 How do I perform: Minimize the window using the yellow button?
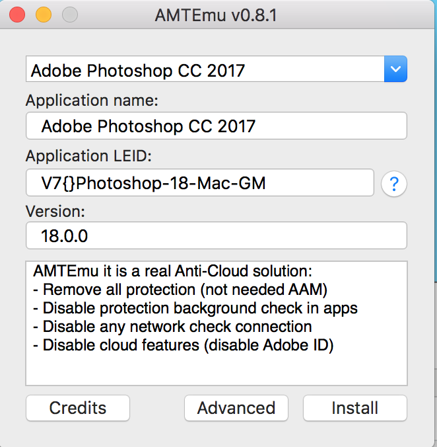click(43, 14)
